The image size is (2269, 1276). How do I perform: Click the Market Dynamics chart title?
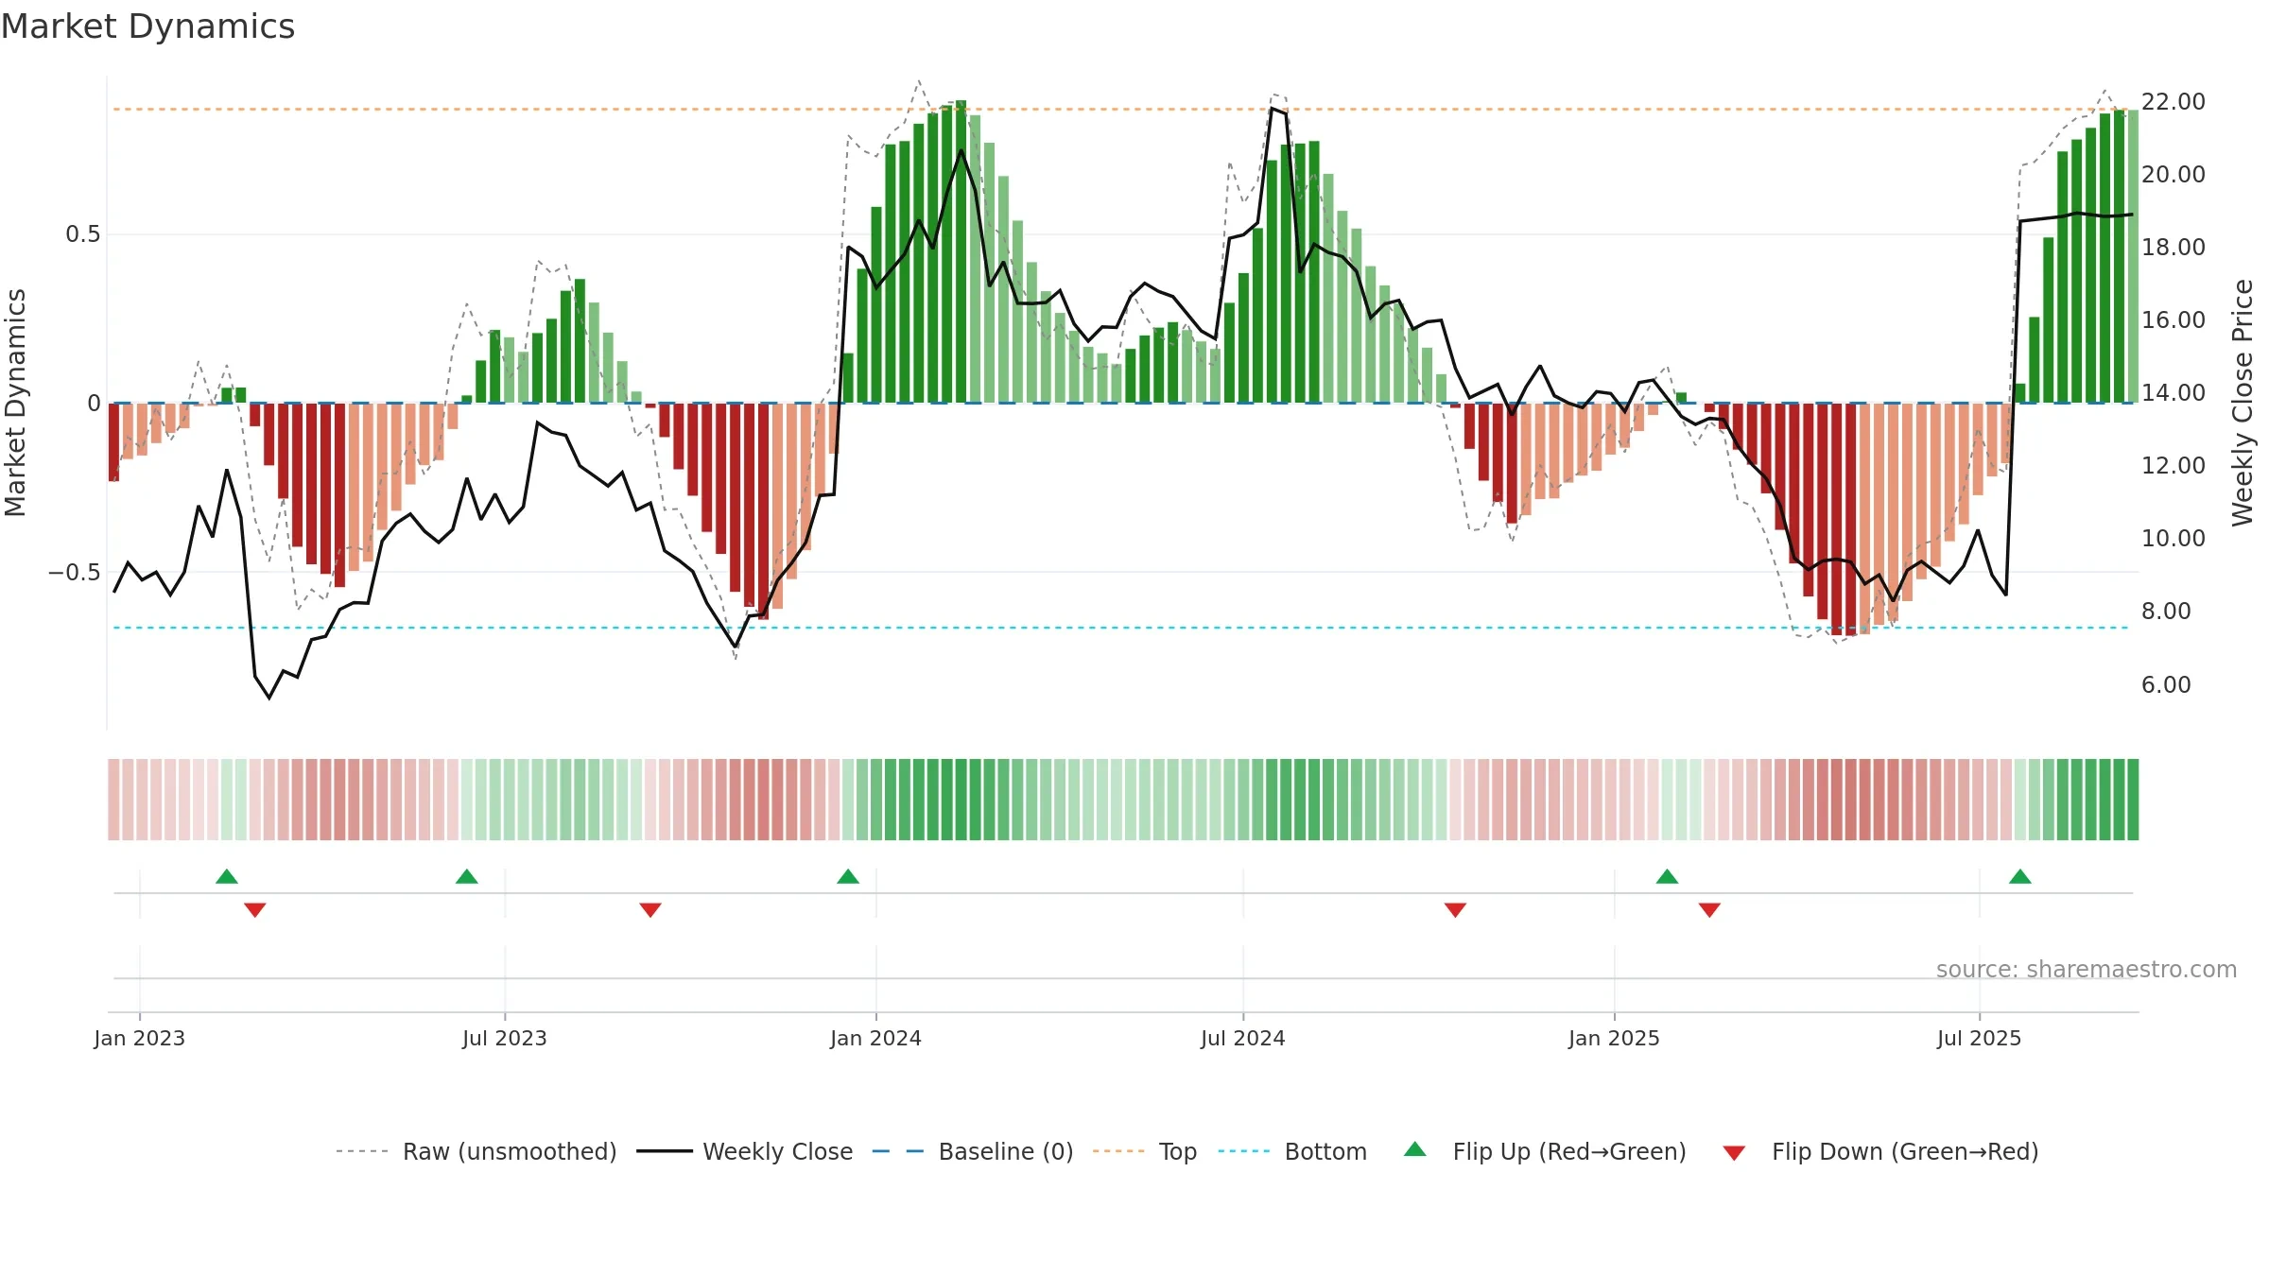point(147,26)
